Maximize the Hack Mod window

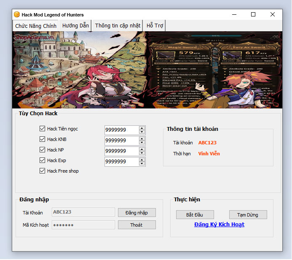click(253, 14)
